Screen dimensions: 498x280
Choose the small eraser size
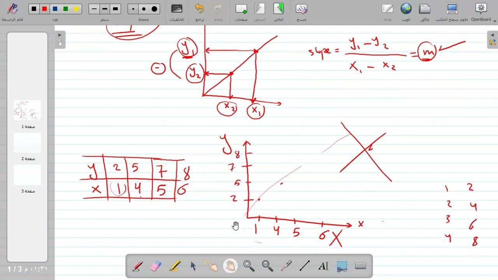pyautogui.click(x=133, y=9)
